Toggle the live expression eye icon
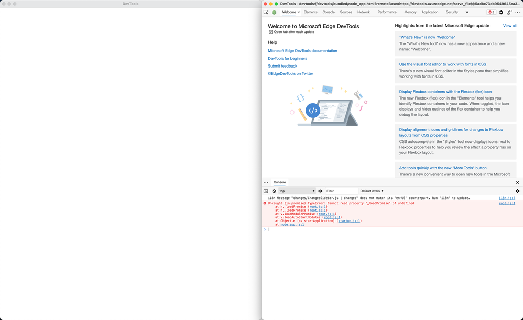523x320 pixels. point(320,191)
